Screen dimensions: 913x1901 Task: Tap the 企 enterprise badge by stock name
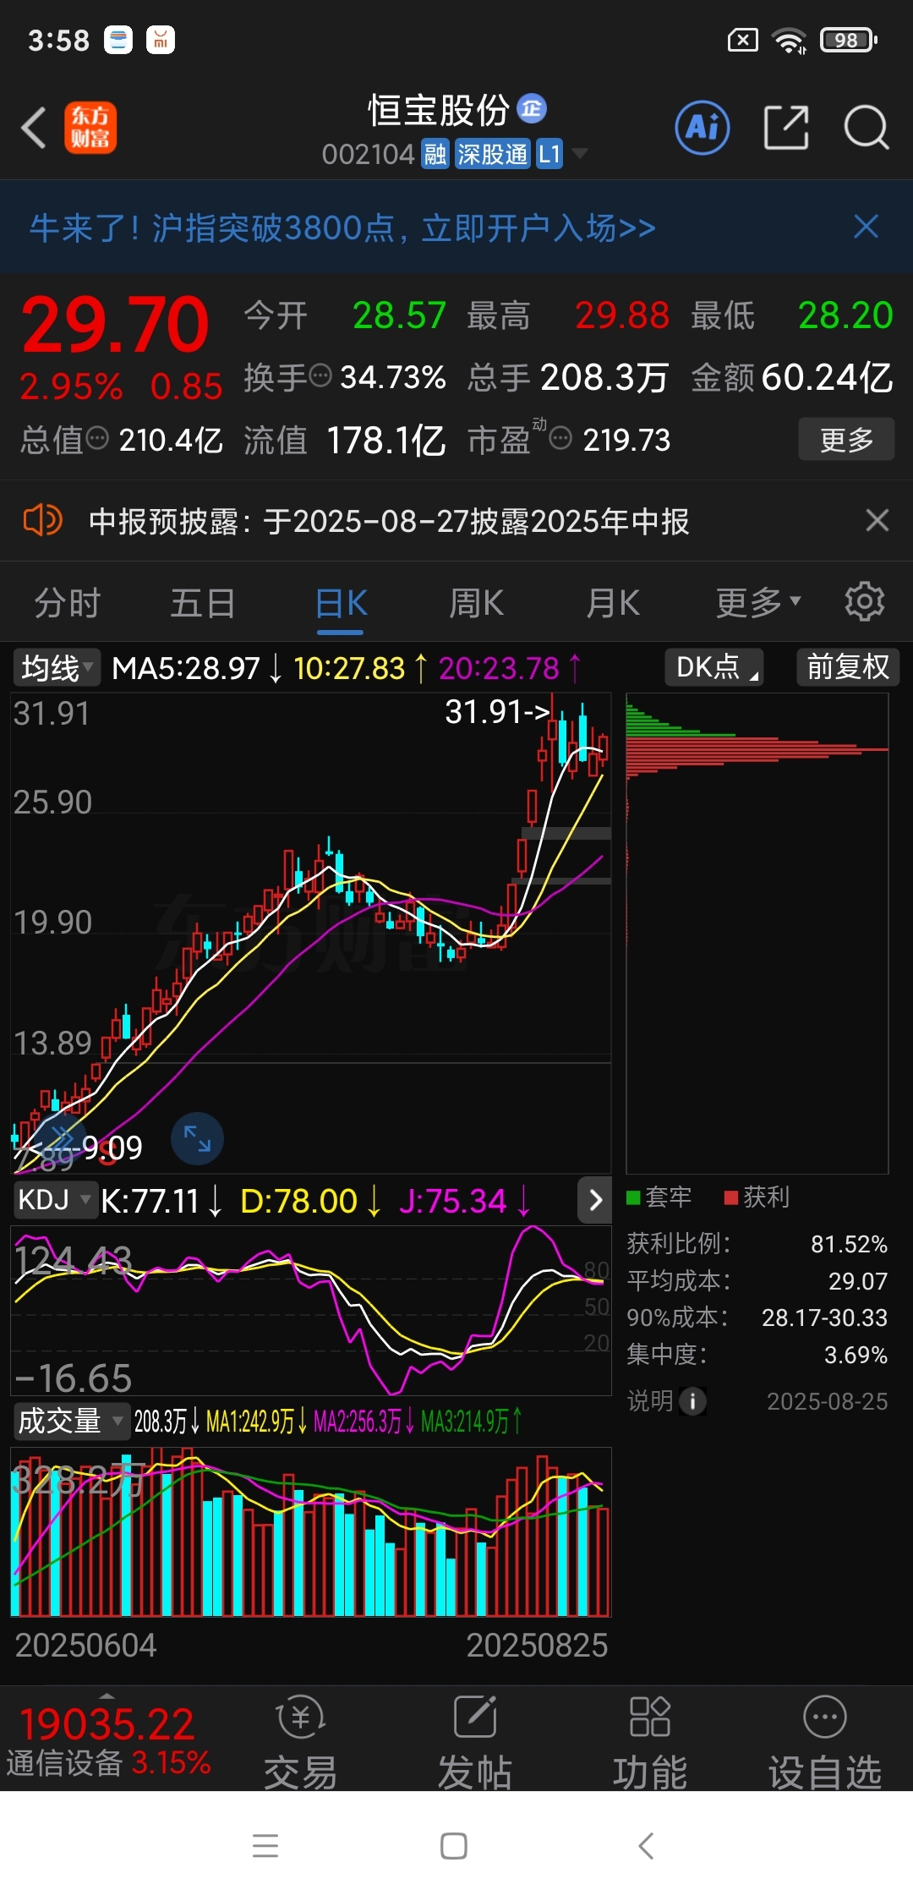[532, 108]
